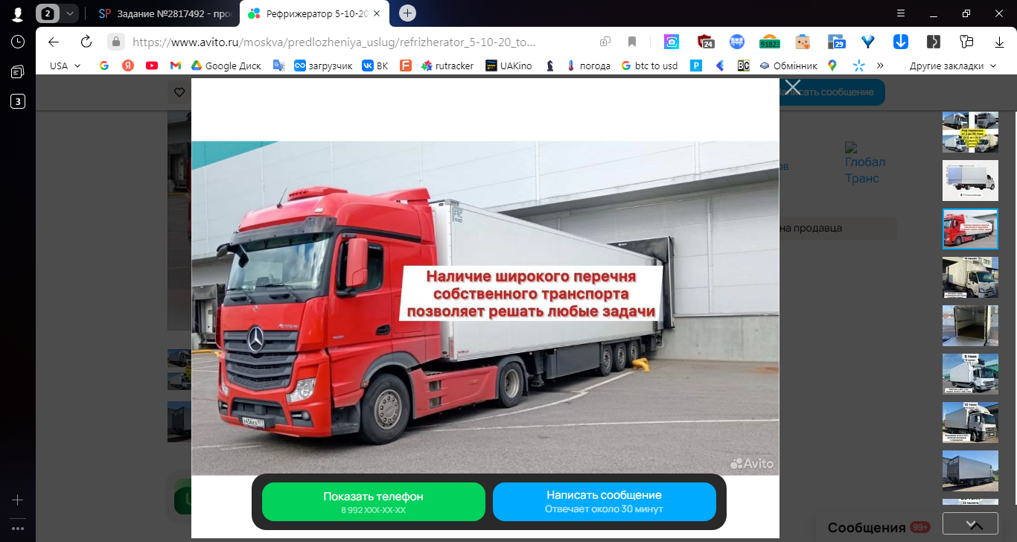Open the red shield blocker extension showing 24

pos(705,42)
